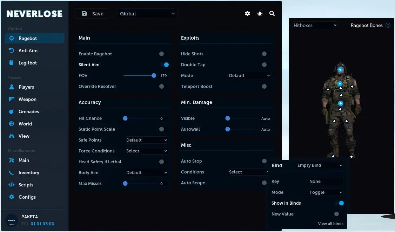The image size is (395, 232).
Task: Enable Head Safety if Lethal toggle
Action: pyautogui.click(x=163, y=162)
